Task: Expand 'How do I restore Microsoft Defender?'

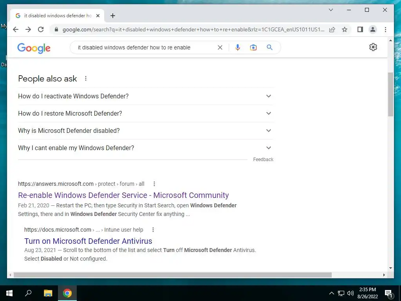Action: tap(145, 113)
